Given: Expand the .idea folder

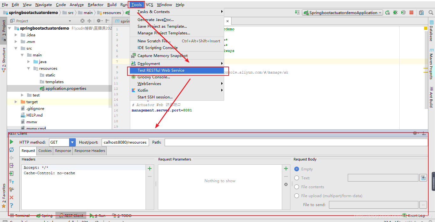Looking at the screenshot, I should [16, 35].
